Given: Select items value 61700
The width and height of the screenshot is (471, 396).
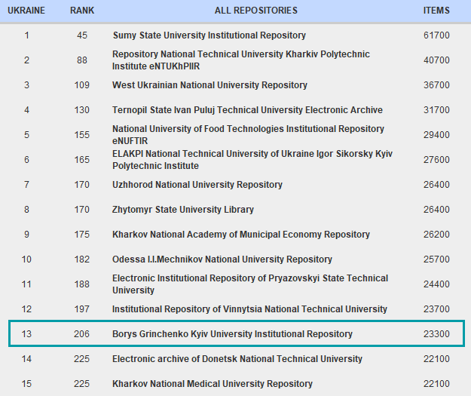Looking at the screenshot, I should [436, 35].
